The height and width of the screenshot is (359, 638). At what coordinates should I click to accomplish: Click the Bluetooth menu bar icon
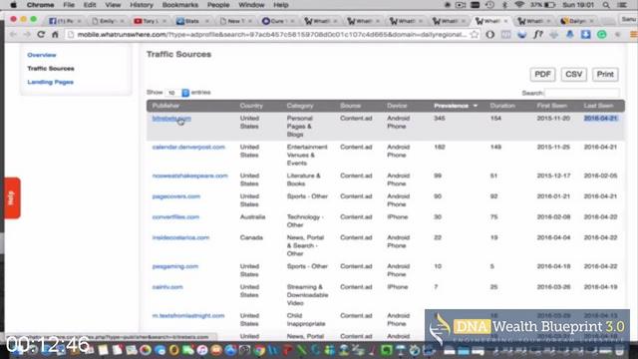pos(504,5)
